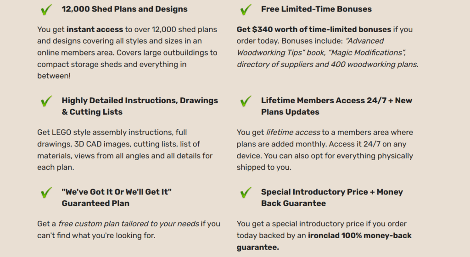
Task: Click checkmark next to Free Limited-Time Bonuses
Action: pyautogui.click(x=246, y=9)
